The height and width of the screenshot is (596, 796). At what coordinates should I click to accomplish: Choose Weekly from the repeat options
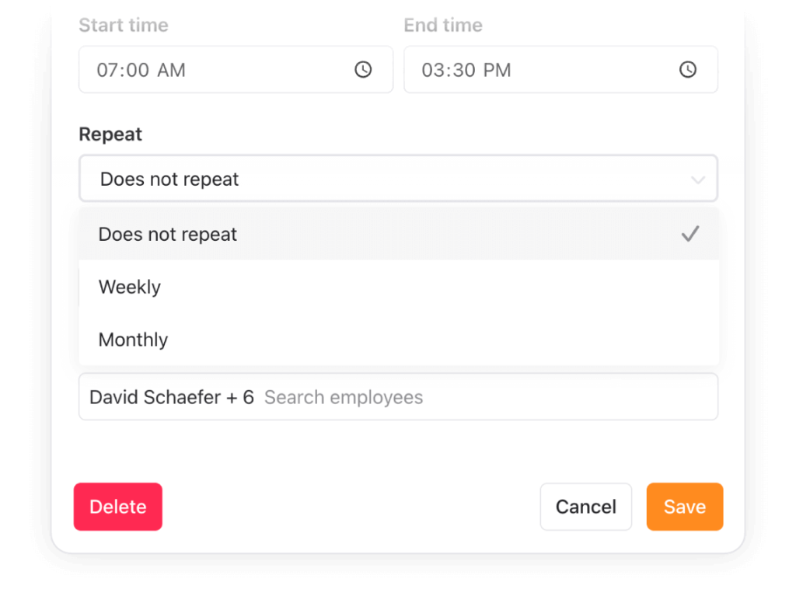pyautogui.click(x=130, y=287)
